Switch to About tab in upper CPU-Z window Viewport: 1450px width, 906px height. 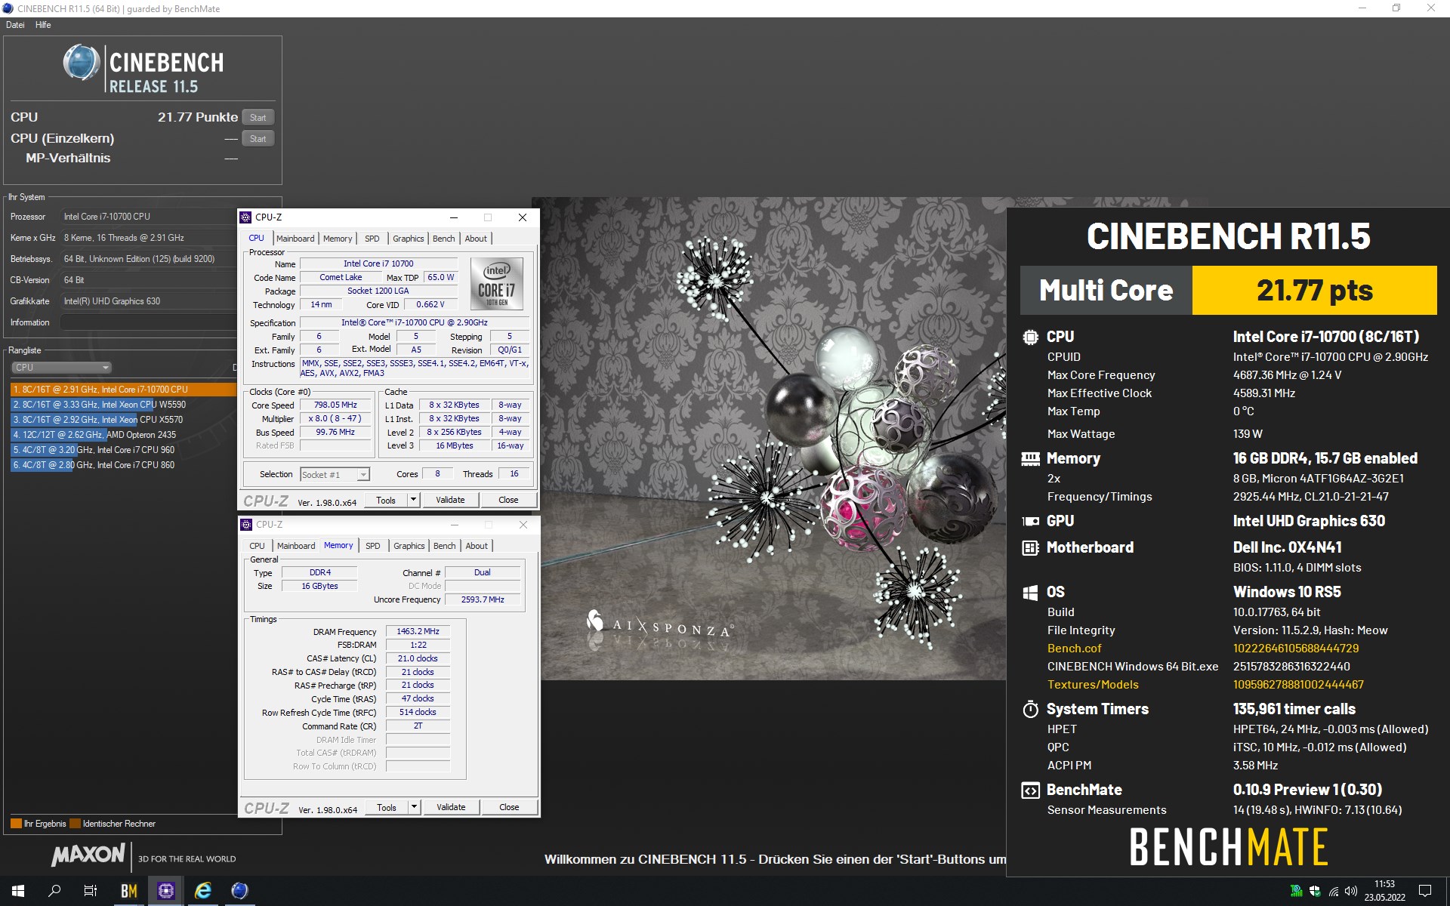click(x=476, y=239)
